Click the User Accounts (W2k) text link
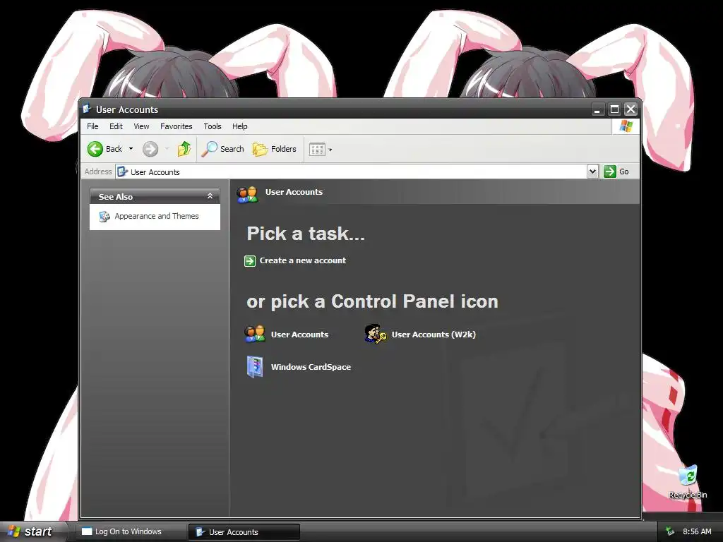This screenshot has width=723, height=542. pos(434,335)
